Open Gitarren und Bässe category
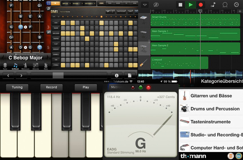 [x=211, y=96]
